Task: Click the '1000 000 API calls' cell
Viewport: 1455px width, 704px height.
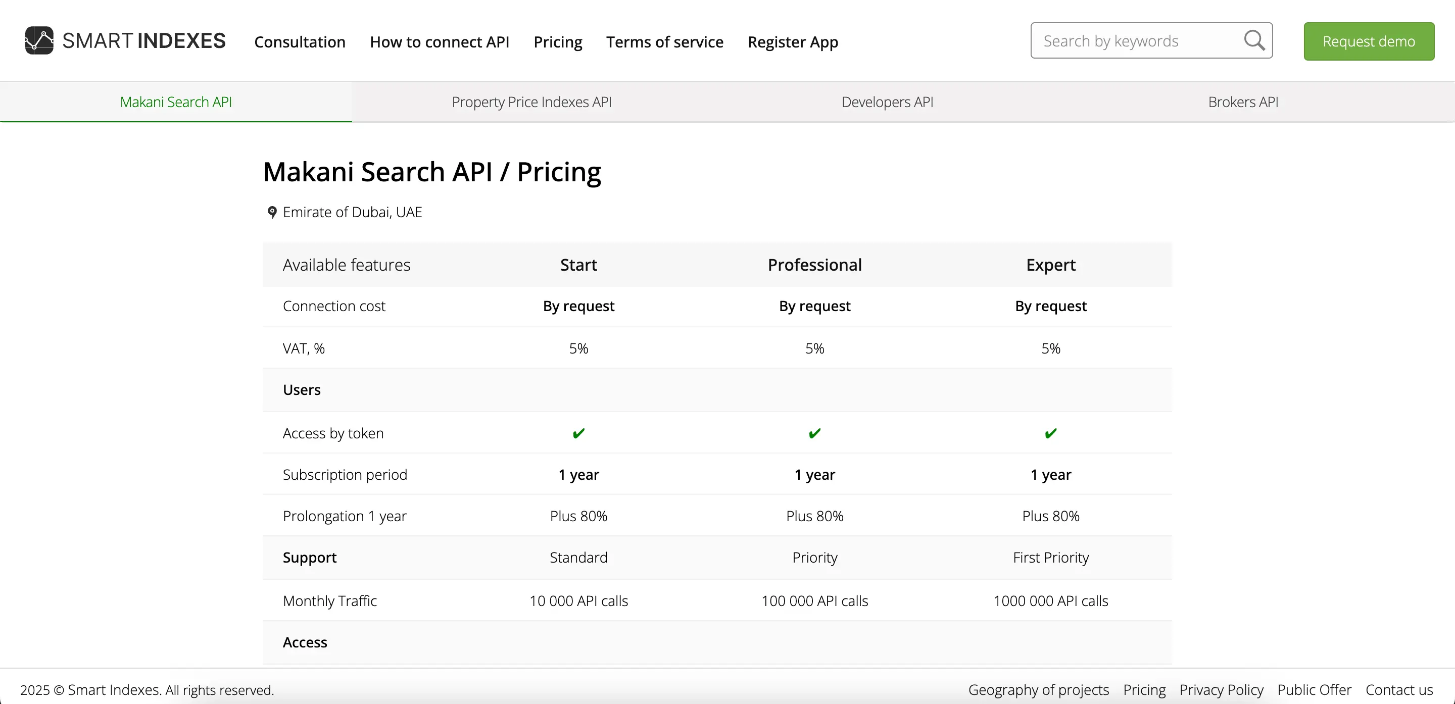Action: click(x=1051, y=600)
